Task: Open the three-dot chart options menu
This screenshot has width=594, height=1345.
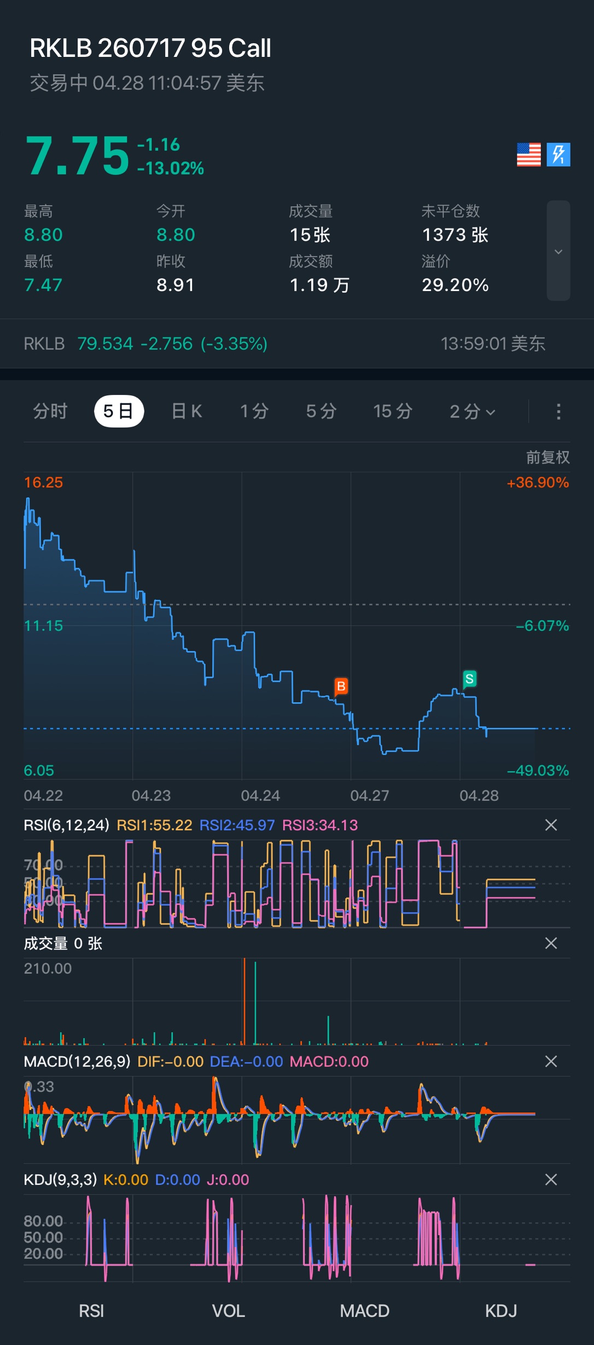Action: click(558, 411)
